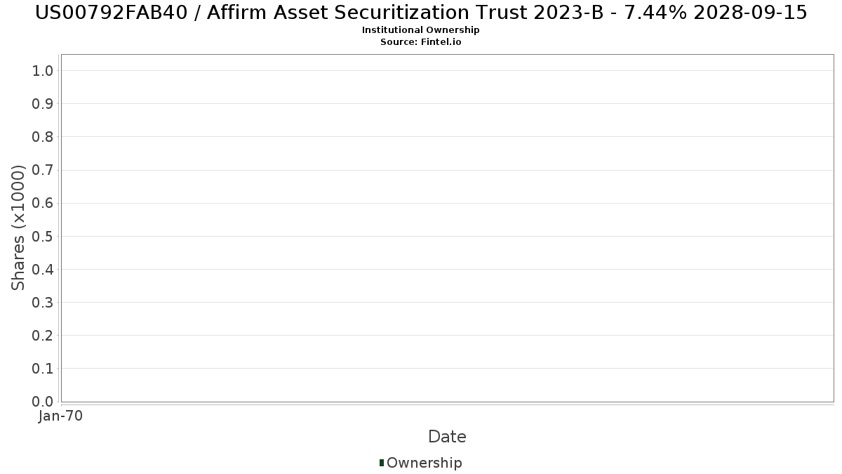Screen dimensions: 842x474
Task: Select the Institutional Ownership subtitle
Action: point(421,30)
